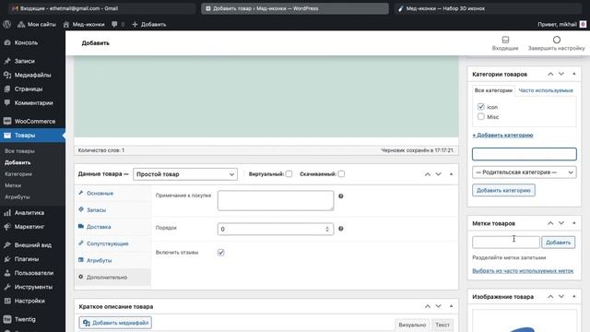The image size is (590, 332).
Task: Click the Добавить категорию button
Action: tap(503, 191)
